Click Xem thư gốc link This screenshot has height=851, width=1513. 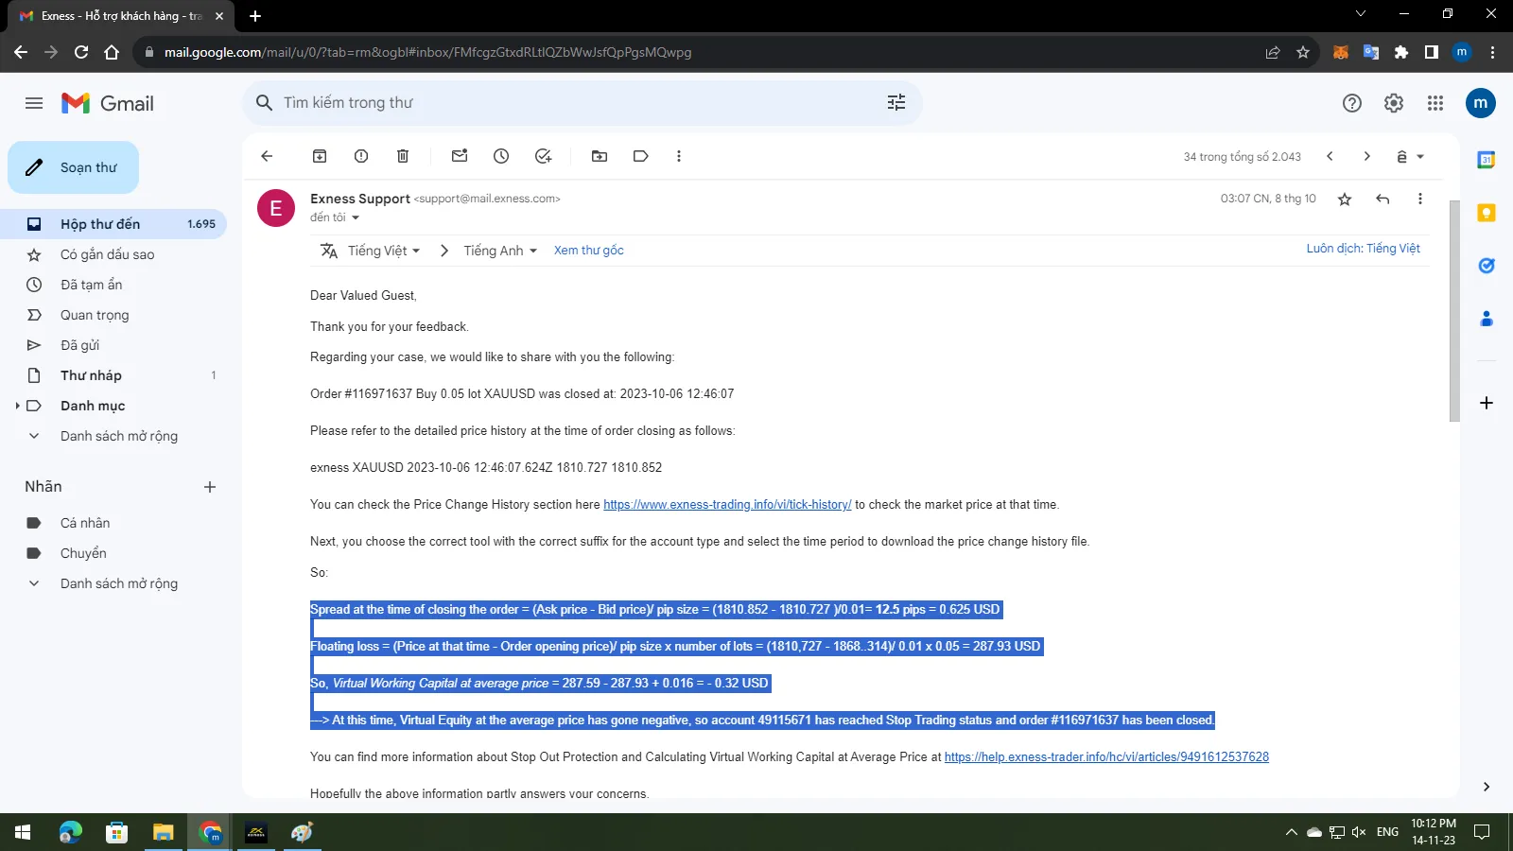pyautogui.click(x=589, y=251)
